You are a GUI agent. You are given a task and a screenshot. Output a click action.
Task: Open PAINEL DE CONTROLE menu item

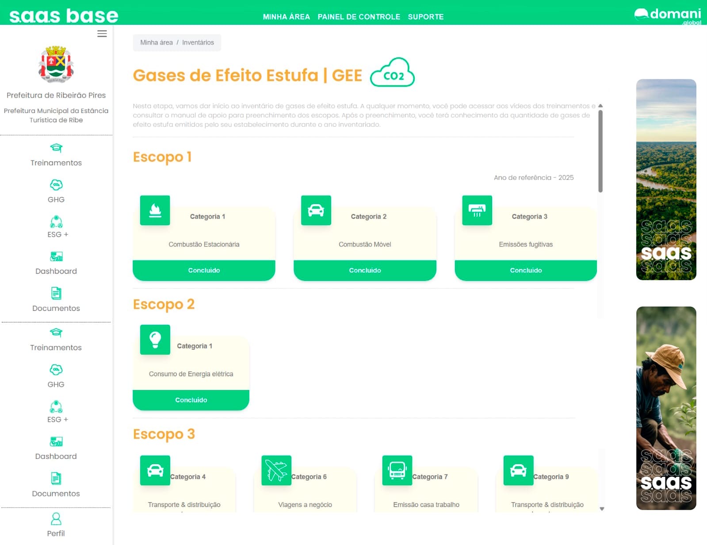(359, 17)
